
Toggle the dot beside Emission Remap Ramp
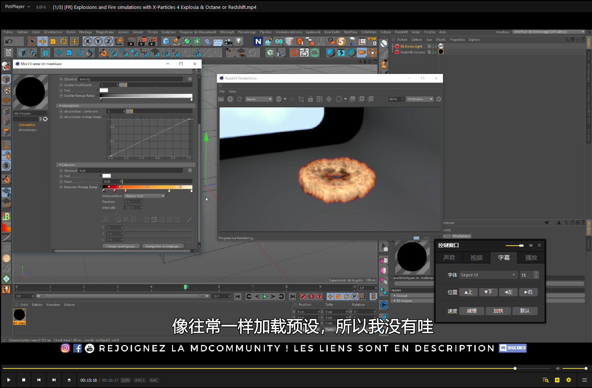(x=61, y=187)
